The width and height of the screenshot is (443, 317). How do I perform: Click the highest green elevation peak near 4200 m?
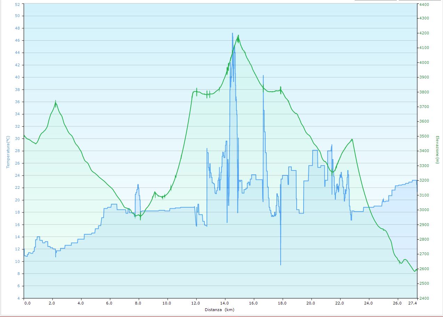(x=238, y=36)
